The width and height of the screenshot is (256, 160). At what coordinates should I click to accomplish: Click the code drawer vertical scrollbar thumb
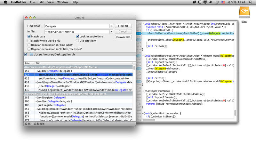(x=235, y=113)
